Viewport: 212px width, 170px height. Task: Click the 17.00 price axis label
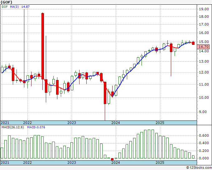point(204,24)
